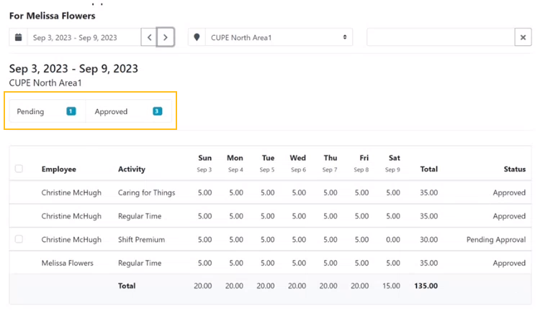540x313 pixels.
Task: Switch to the Pending tab
Action: point(31,111)
